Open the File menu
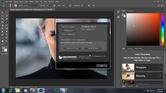This screenshot has width=166, height=93. coord(7,2)
